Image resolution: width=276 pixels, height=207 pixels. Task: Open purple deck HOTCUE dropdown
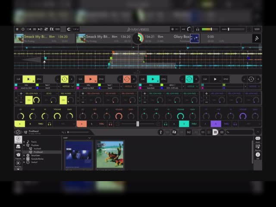coord(254,86)
